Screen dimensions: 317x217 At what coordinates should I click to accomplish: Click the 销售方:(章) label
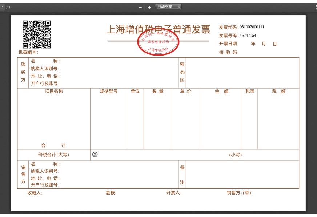pos(239,193)
